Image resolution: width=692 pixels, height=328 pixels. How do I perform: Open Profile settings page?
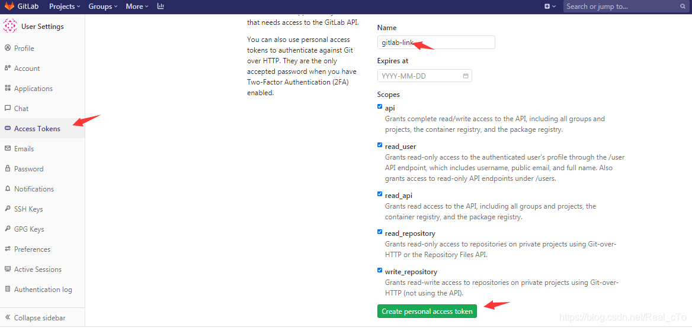[43, 48]
